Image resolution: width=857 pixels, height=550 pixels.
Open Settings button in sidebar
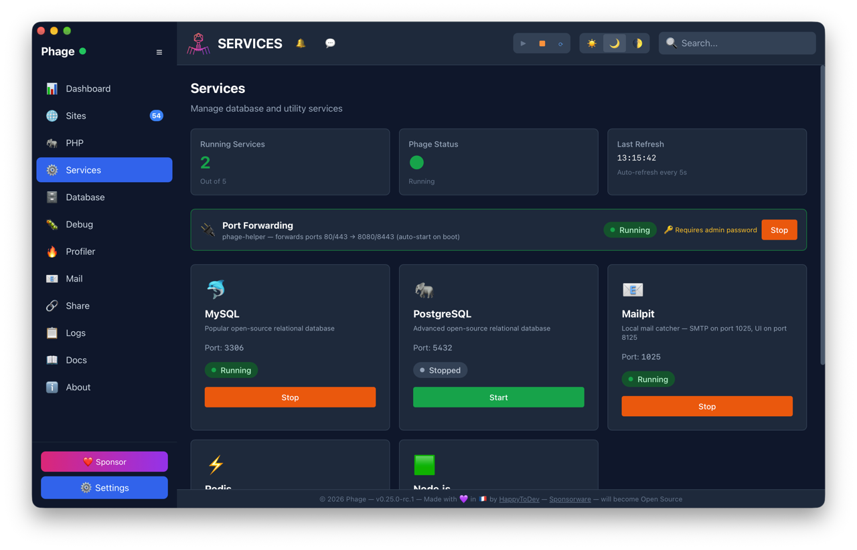pyautogui.click(x=104, y=488)
